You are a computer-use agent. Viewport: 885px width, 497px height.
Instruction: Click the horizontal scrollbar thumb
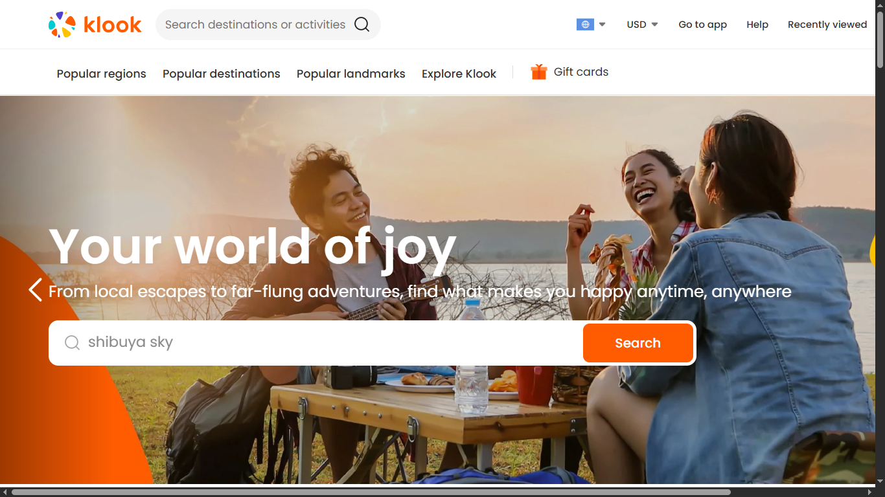371,492
